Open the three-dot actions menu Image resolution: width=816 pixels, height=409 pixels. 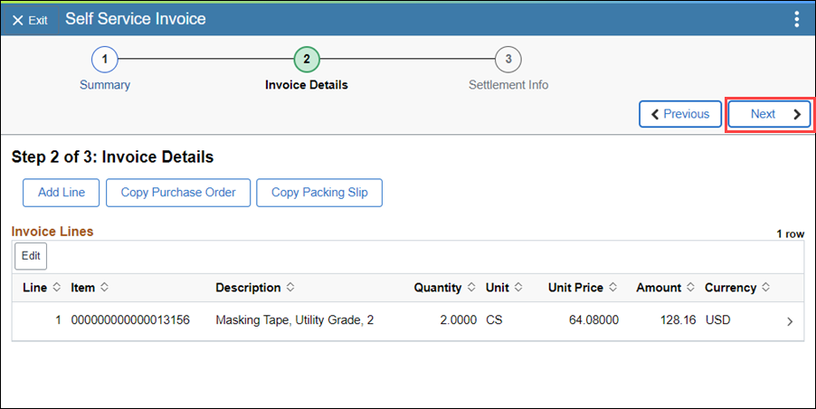click(x=796, y=19)
